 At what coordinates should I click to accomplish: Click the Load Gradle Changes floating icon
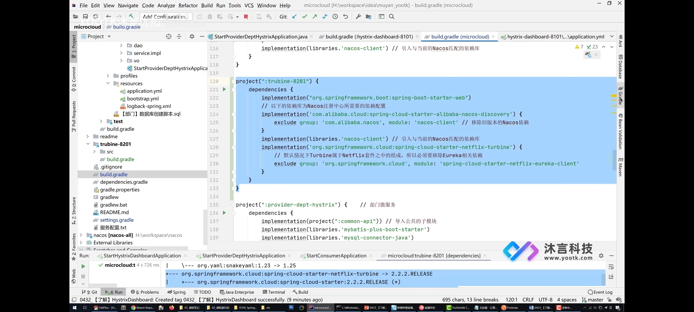click(588, 55)
